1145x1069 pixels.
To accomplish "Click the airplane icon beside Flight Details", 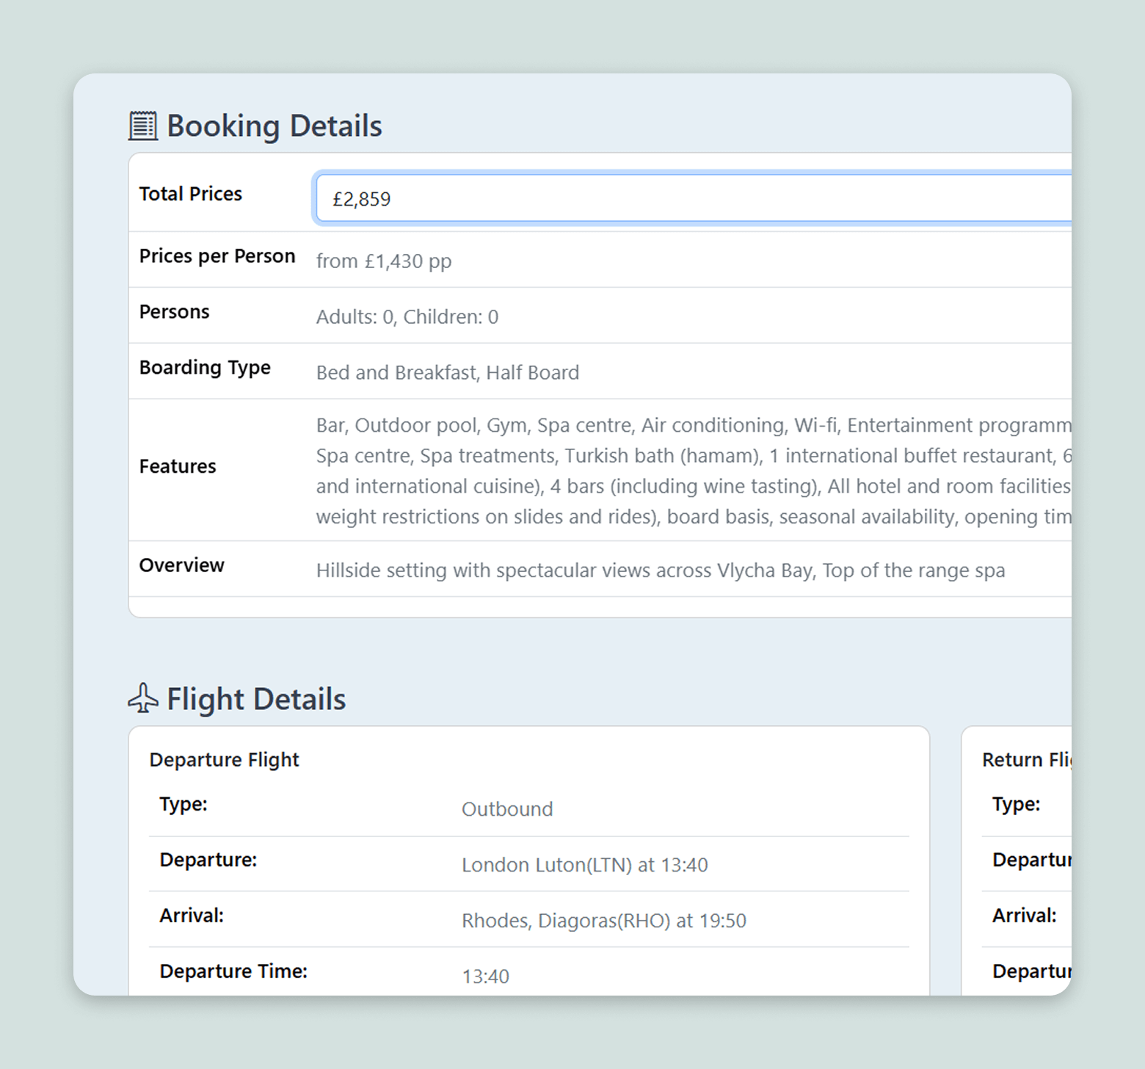I will coord(142,698).
